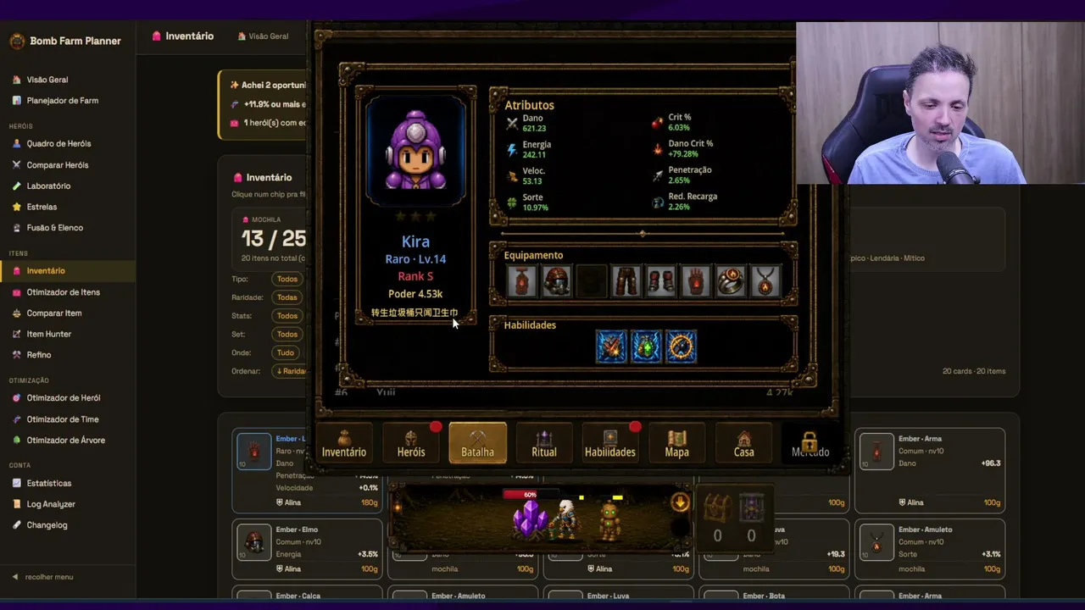Select the game's Batalha tab
This screenshot has width=1085, height=610.
point(477,443)
